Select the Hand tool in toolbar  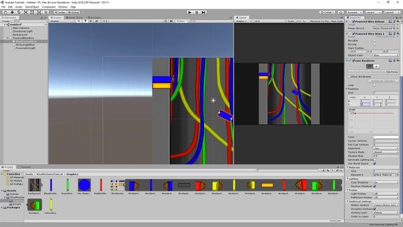[5, 12]
